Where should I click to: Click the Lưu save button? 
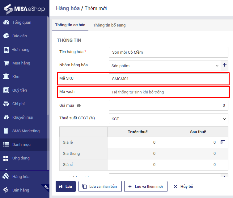66,186
